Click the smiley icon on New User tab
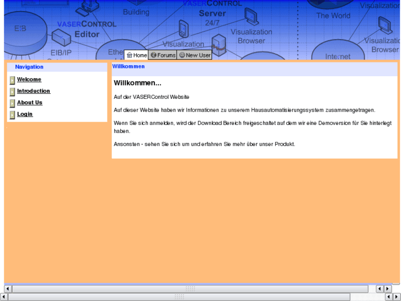 pyautogui.click(x=182, y=55)
